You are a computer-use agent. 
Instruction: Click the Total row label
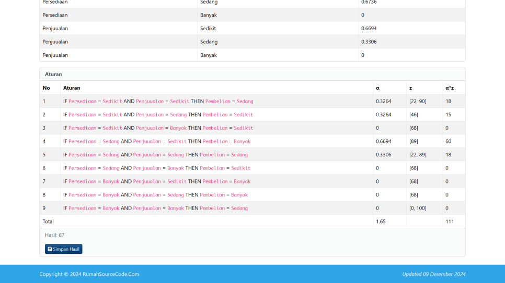[48, 222]
